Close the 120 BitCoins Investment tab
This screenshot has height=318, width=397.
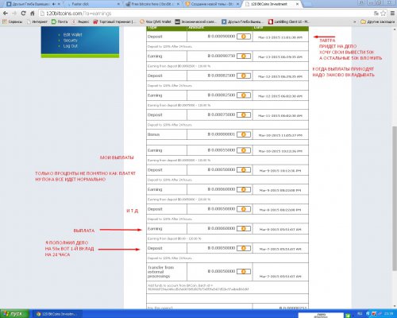(x=297, y=4)
